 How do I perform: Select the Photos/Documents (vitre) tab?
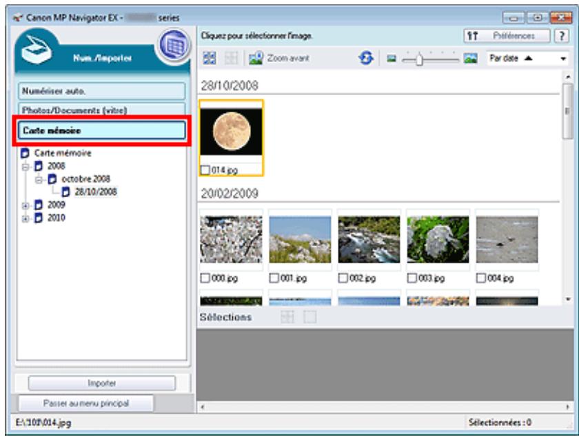(101, 110)
